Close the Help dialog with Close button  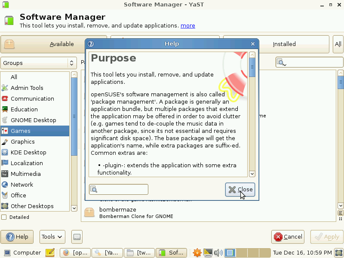point(240,190)
